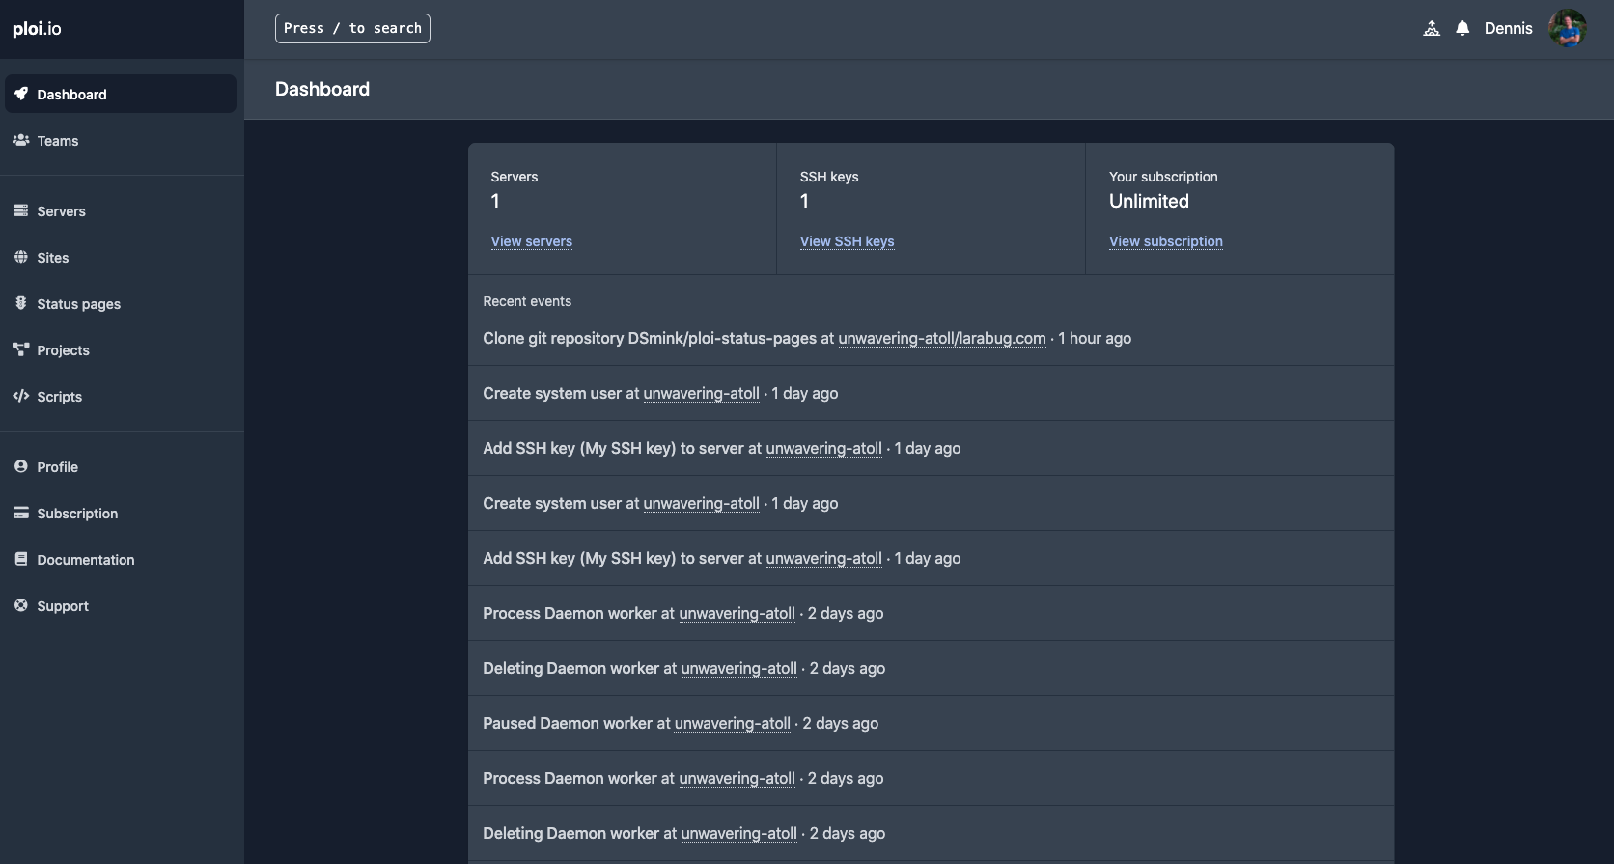Navigate to Projects in sidebar
1614x864 pixels.
[121, 350]
